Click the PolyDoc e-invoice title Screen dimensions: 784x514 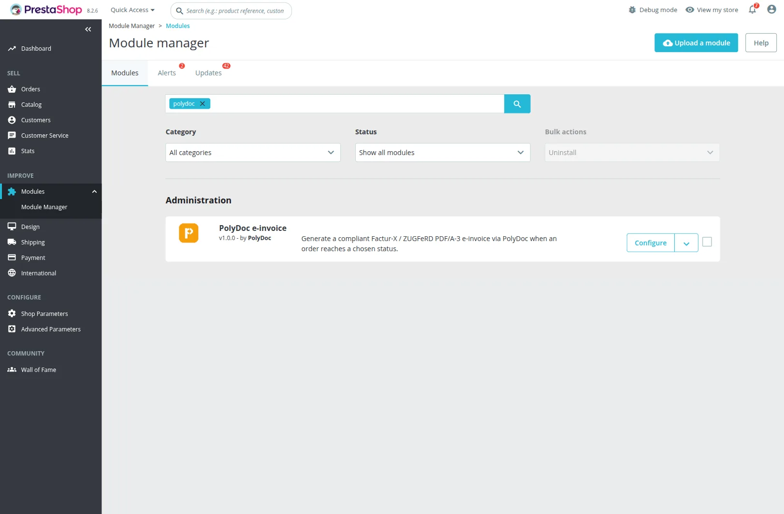point(253,228)
